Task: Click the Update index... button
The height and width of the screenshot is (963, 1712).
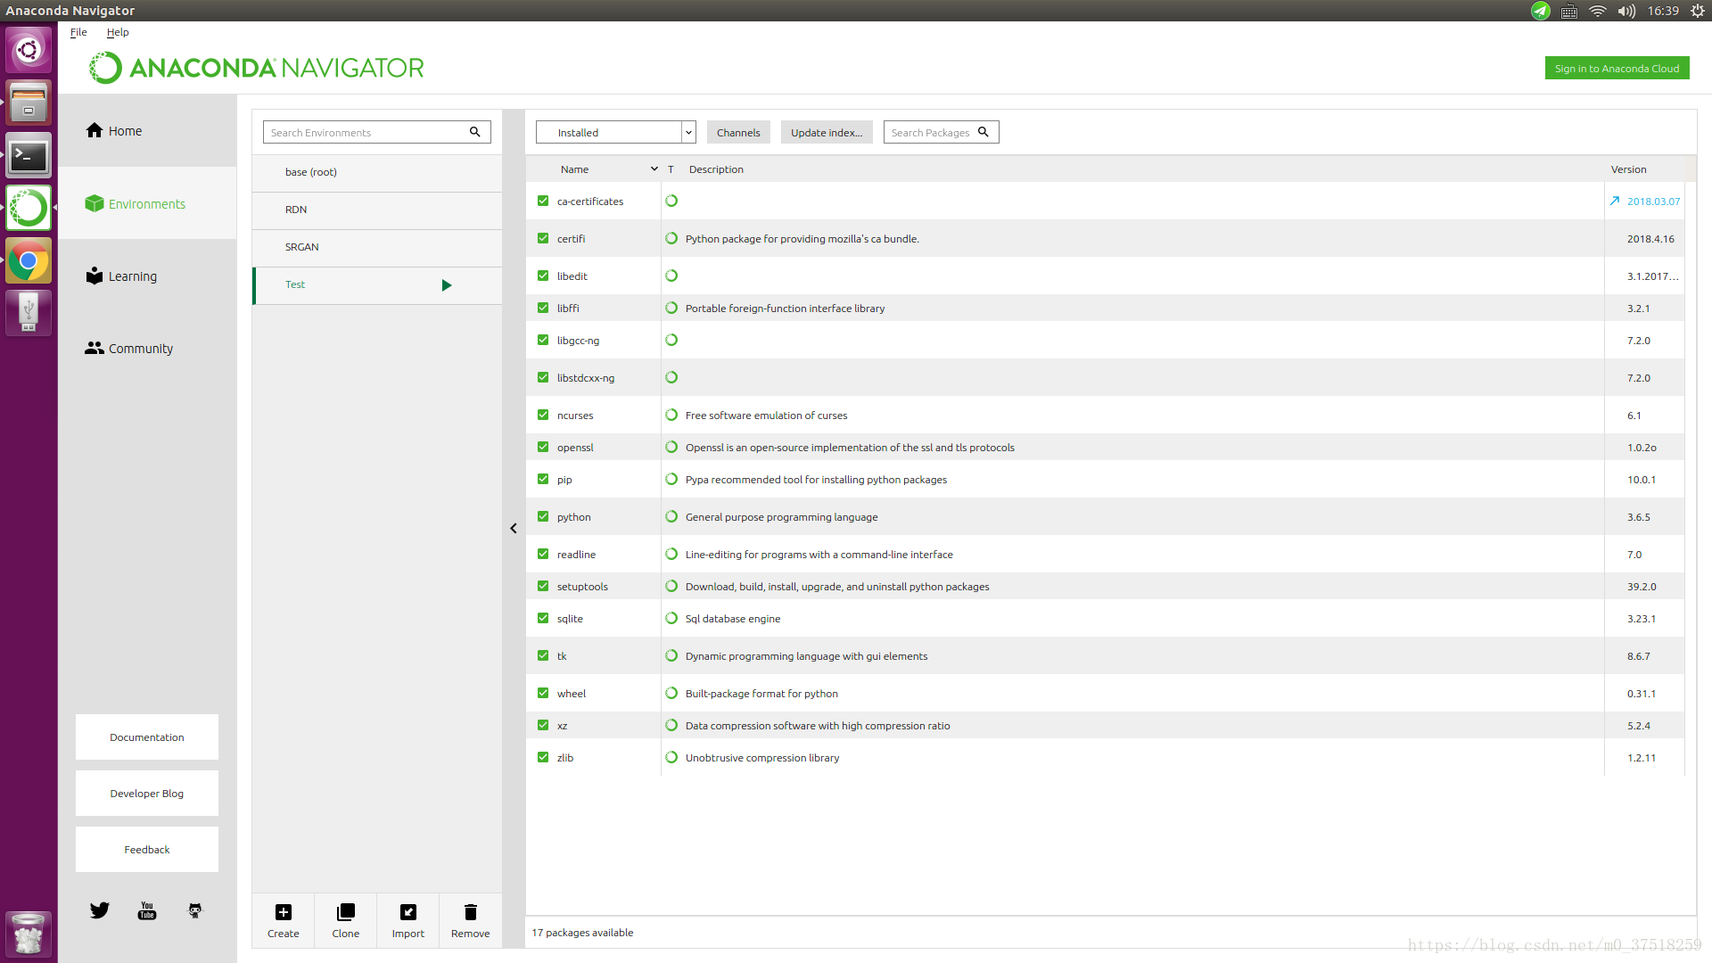Action: [827, 132]
